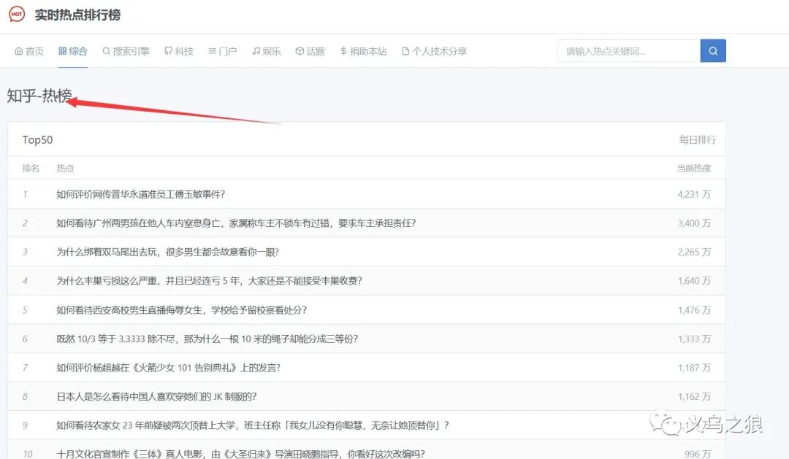This screenshot has width=789, height=459.
Task: Click the magnifier search button
Action: [712, 51]
